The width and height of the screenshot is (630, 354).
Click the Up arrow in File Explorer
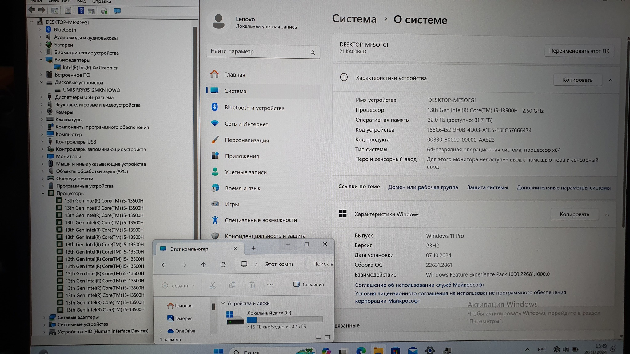point(203,265)
